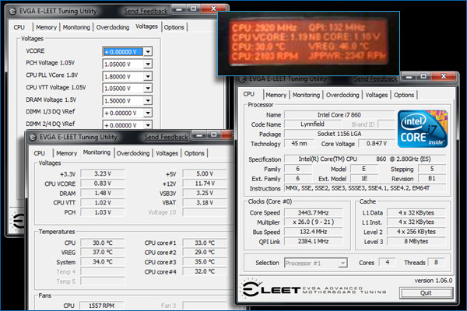467x311 pixels.
Task: Expand the DRAM Voltage 1.5V dropdown
Action: (x=148, y=100)
